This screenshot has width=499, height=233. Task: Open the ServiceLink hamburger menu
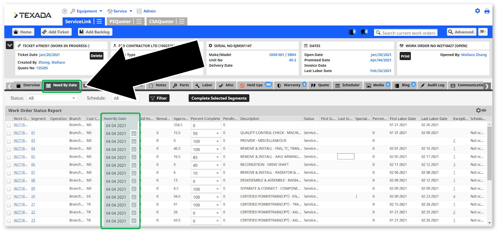click(x=99, y=21)
